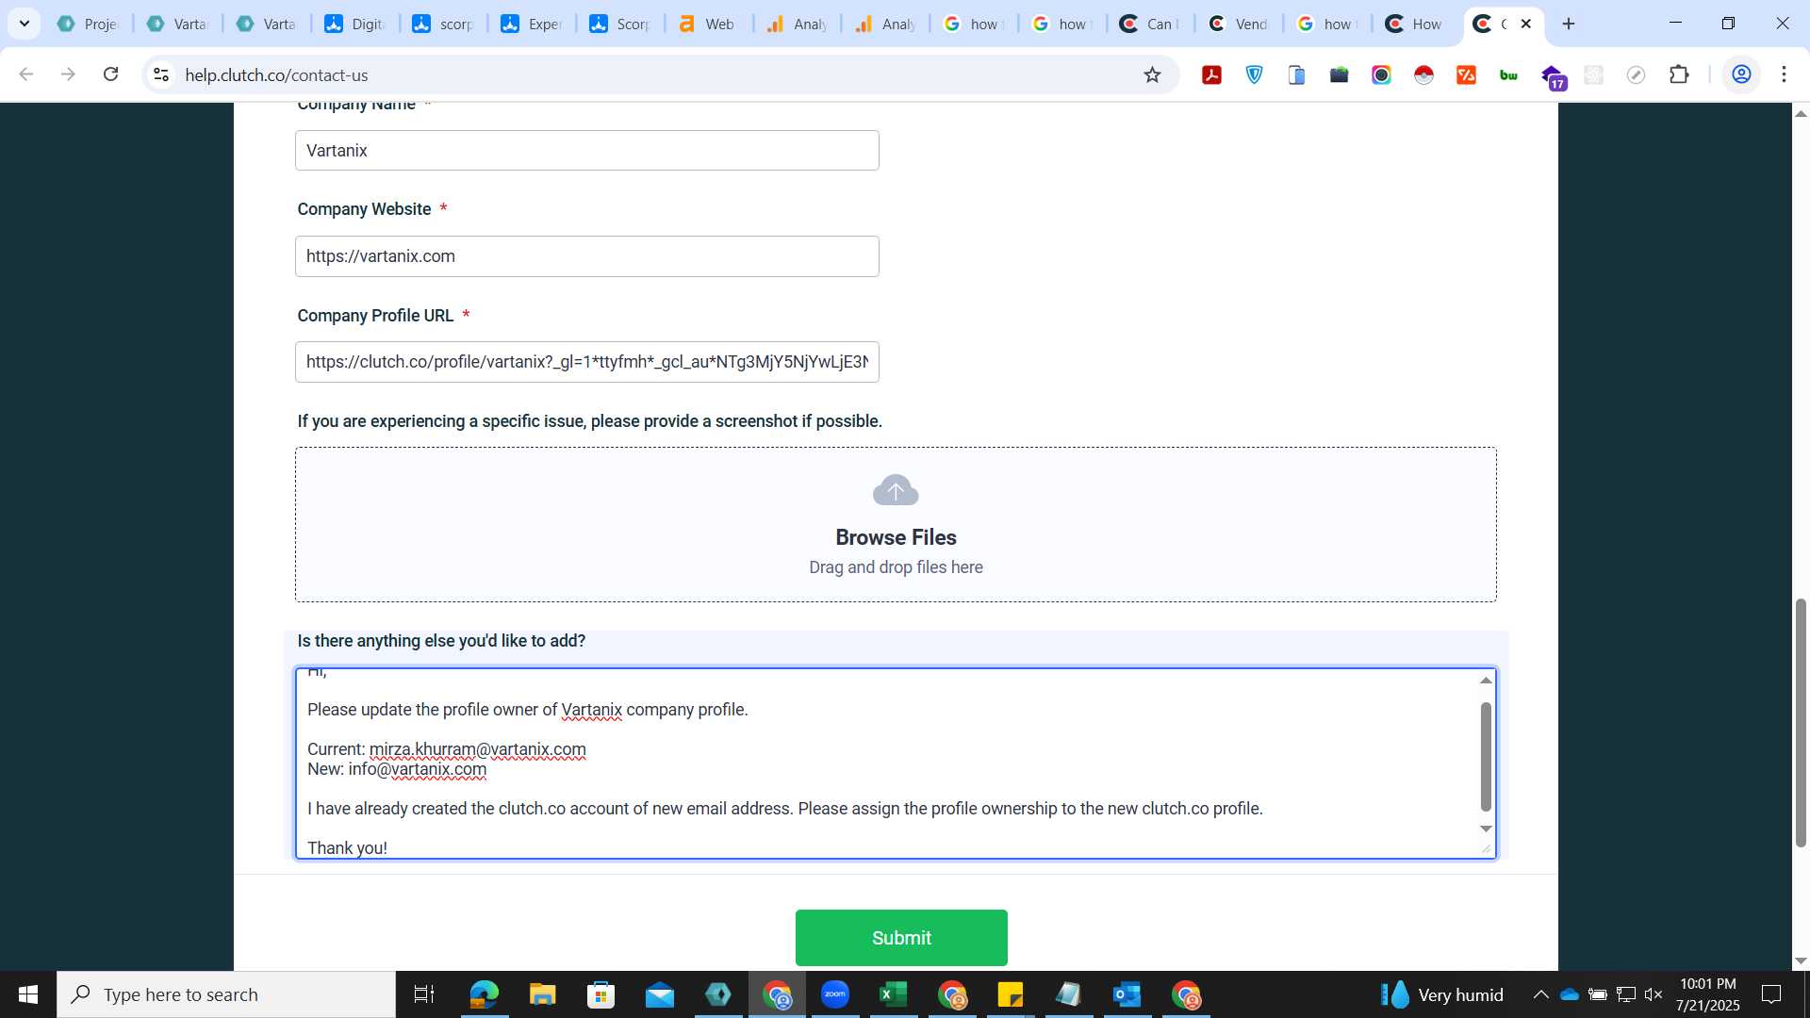Open the notification center icon
This screenshot has width=1810, height=1018.
click(1772, 994)
